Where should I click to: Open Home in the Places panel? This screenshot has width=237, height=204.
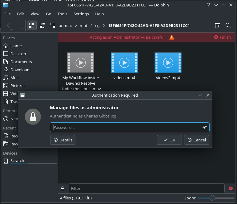coord(16,46)
